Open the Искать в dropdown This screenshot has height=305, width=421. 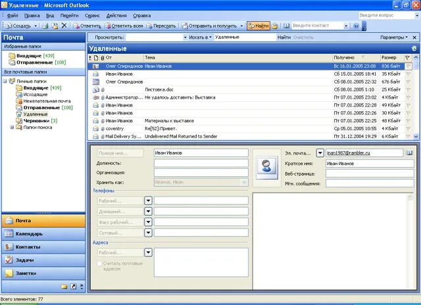tap(200, 37)
